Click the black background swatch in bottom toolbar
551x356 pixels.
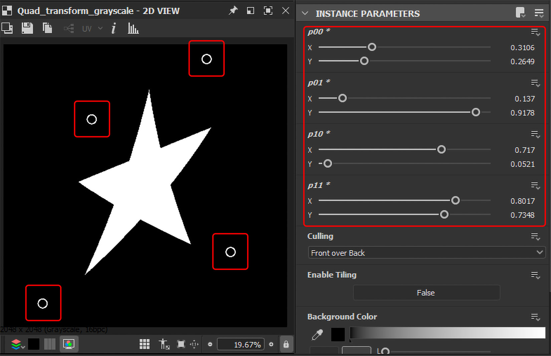pos(34,344)
